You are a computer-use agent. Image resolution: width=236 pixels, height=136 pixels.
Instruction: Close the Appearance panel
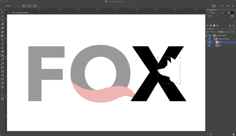(207, 10)
